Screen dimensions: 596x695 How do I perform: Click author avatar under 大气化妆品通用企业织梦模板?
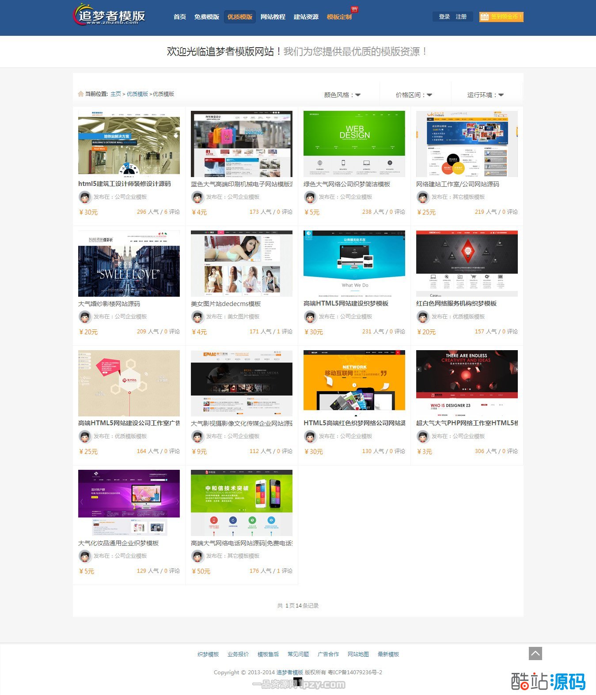tap(84, 556)
